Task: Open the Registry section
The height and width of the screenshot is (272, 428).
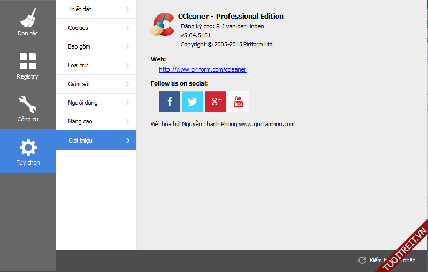Action: tap(28, 66)
